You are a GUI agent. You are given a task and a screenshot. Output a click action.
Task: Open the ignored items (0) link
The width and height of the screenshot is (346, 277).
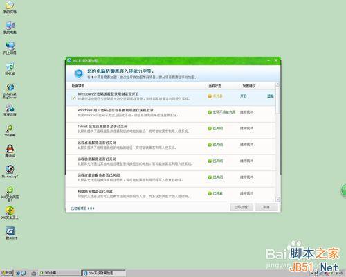click(82, 208)
